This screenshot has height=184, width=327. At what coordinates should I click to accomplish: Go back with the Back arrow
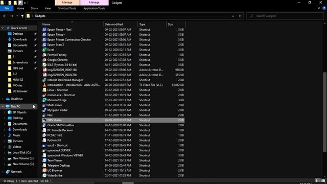pos(5,16)
